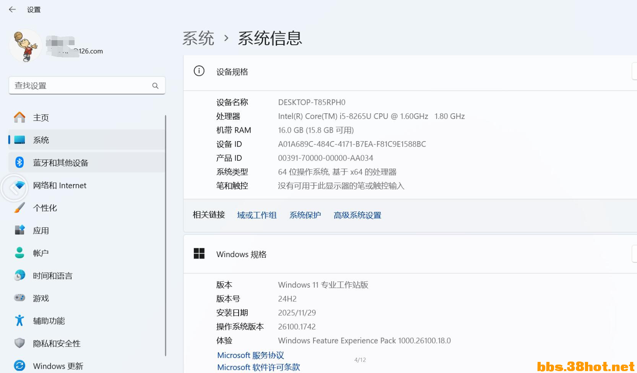The width and height of the screenshot is (637, 373).
Task: Click the Windows logo icon beside Windows 规格
Action: pyautogui.click(x=199, y=253)
